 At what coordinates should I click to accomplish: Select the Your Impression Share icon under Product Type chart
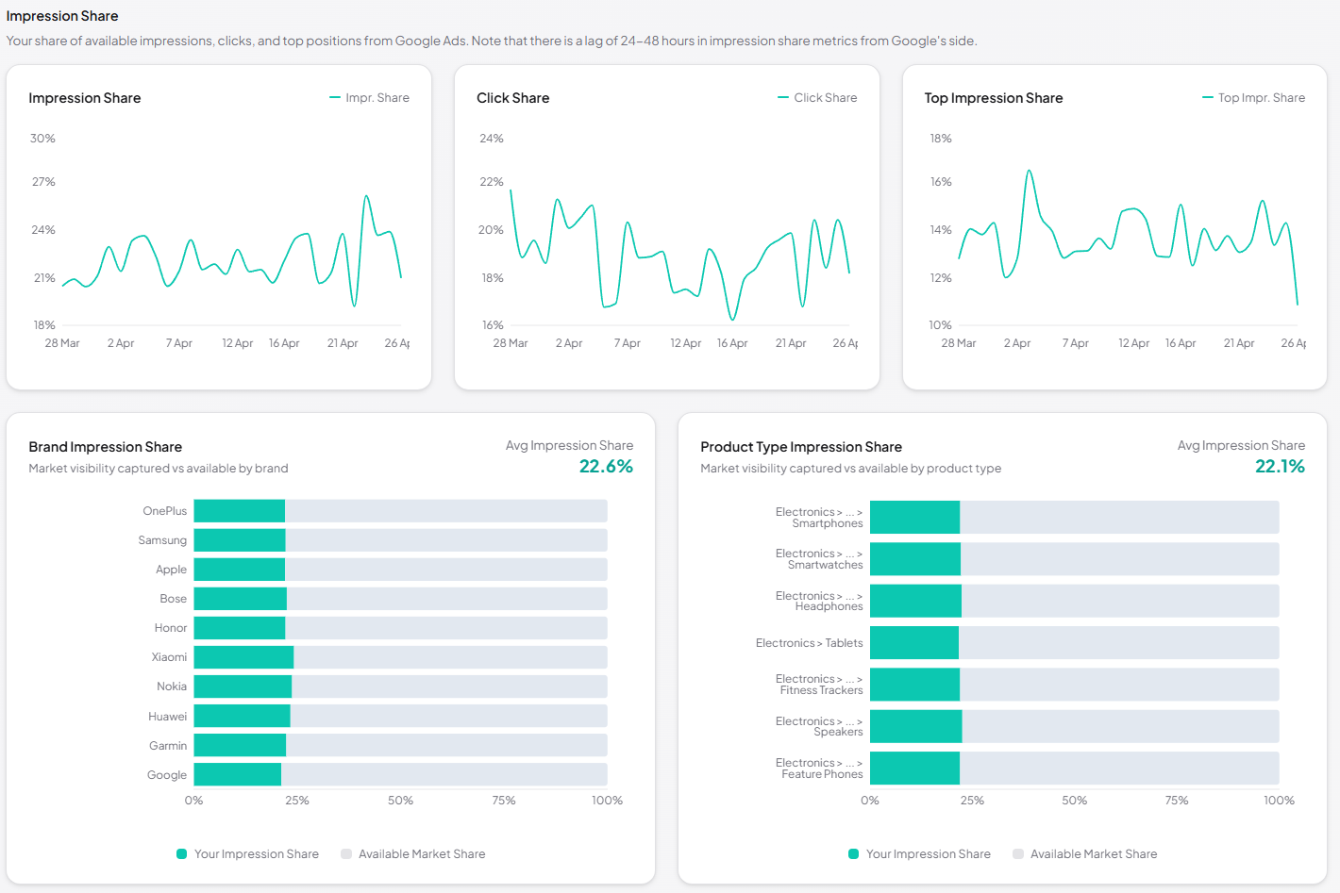[851, 853]
